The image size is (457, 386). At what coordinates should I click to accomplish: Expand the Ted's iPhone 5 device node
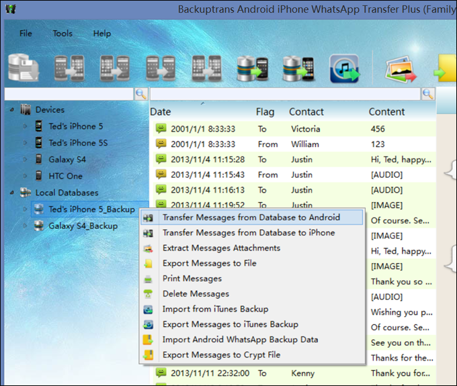pyautogui.click(x=25, y=126)
